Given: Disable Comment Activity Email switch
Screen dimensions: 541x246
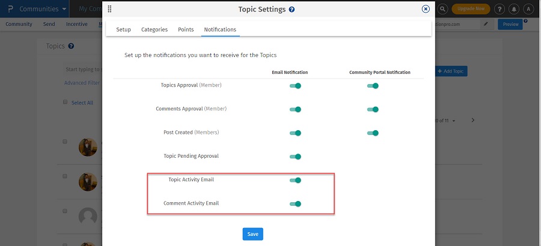Looking at the screenshot, I should click(x=295, y=203).
